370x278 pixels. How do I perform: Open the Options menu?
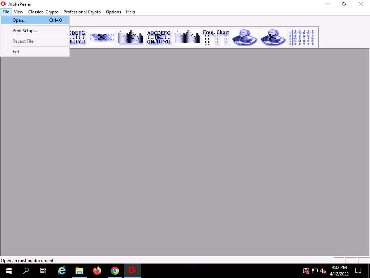113,12
